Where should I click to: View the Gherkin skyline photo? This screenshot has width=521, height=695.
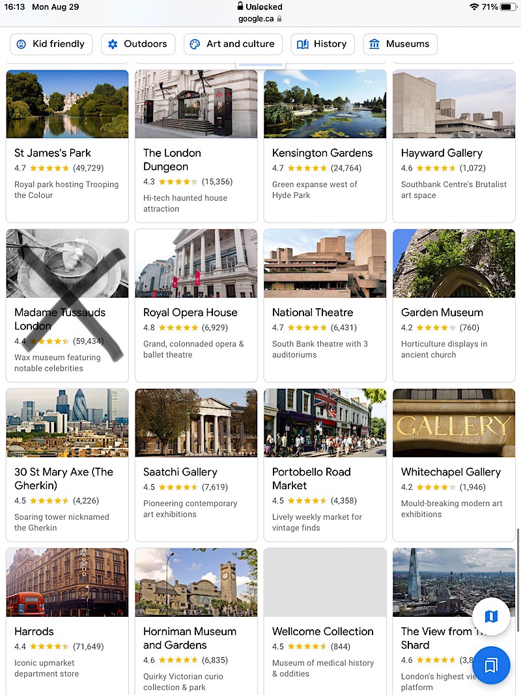pos(67,423)
